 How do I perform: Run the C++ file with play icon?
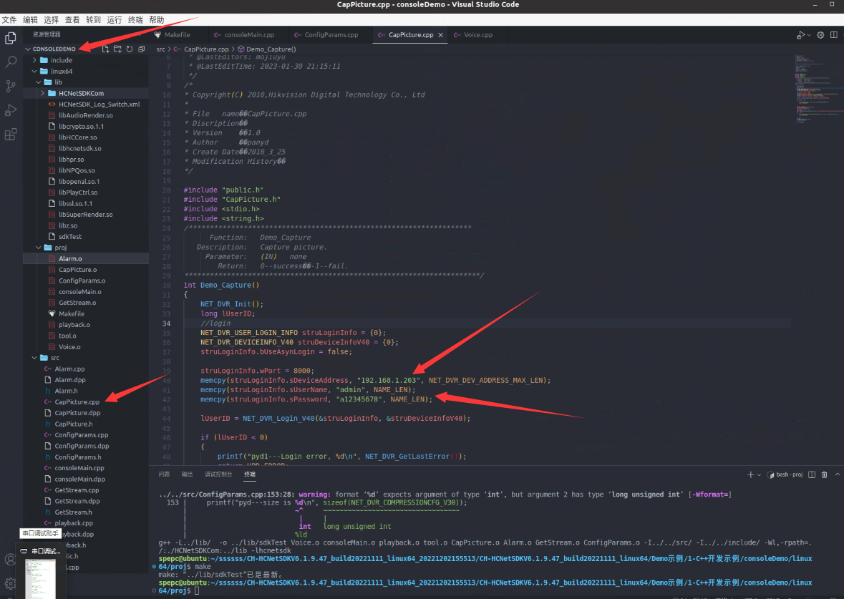point(801,35)
